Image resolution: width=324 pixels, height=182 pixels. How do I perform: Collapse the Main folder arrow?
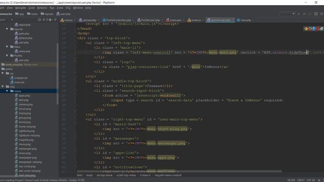click(x=7, y=47)
